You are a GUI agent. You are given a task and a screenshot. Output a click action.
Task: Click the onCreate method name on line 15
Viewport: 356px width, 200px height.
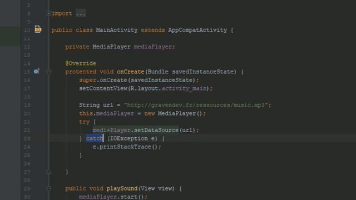131,72
